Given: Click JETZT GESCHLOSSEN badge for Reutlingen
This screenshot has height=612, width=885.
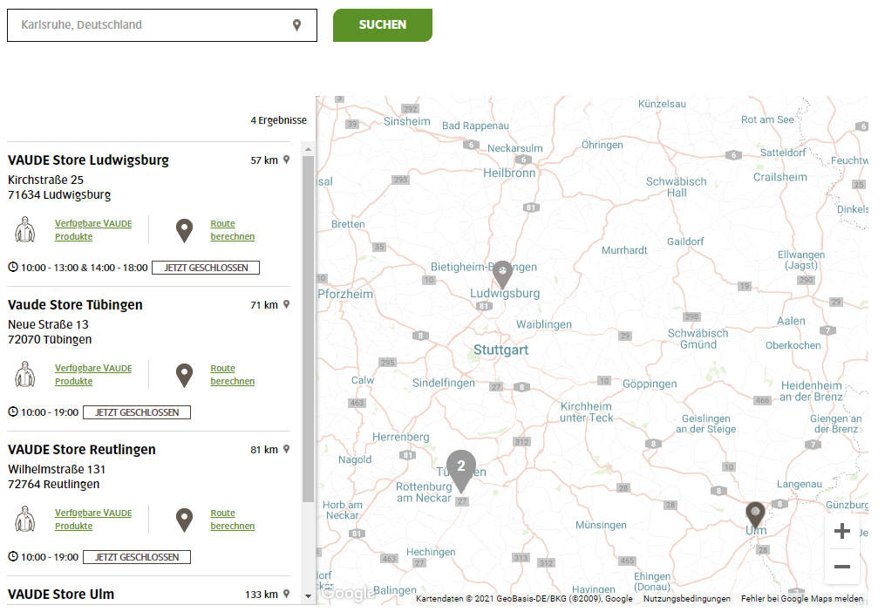Looking at the screenshot, I should pos(137,557).
